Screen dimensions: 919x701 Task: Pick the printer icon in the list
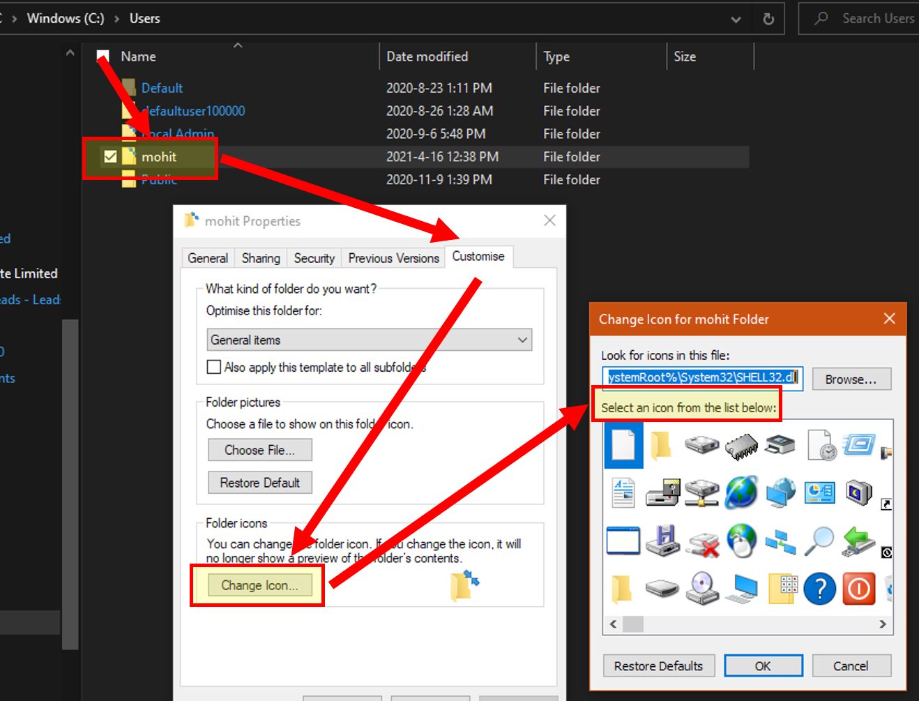pyautogui.click(x=780, y=444)
